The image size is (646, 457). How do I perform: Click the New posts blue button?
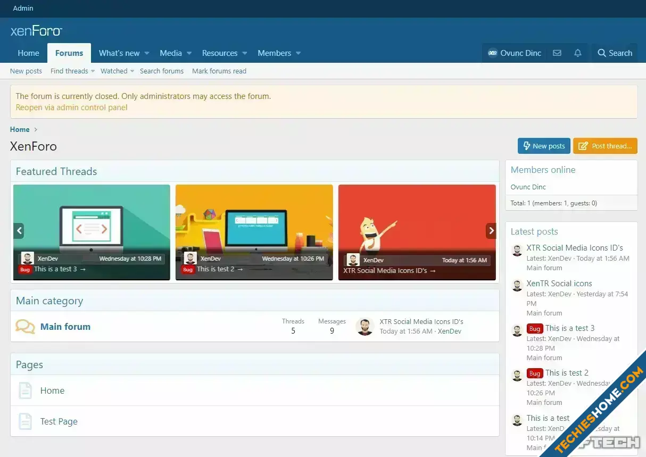544,146
